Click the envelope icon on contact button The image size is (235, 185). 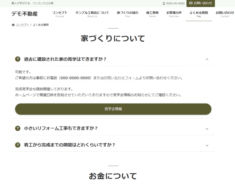[x=191, y=3]
